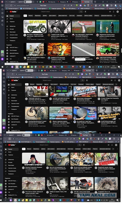122x203 pixels.
Task: Open Yandex Browser icon on top taskbar
Action: 17,67
